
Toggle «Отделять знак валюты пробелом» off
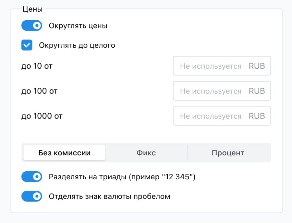(x=31, y=196)
